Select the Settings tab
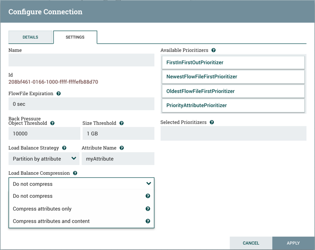The width and height of the screenshot is (315, 250). coord(75,38)
